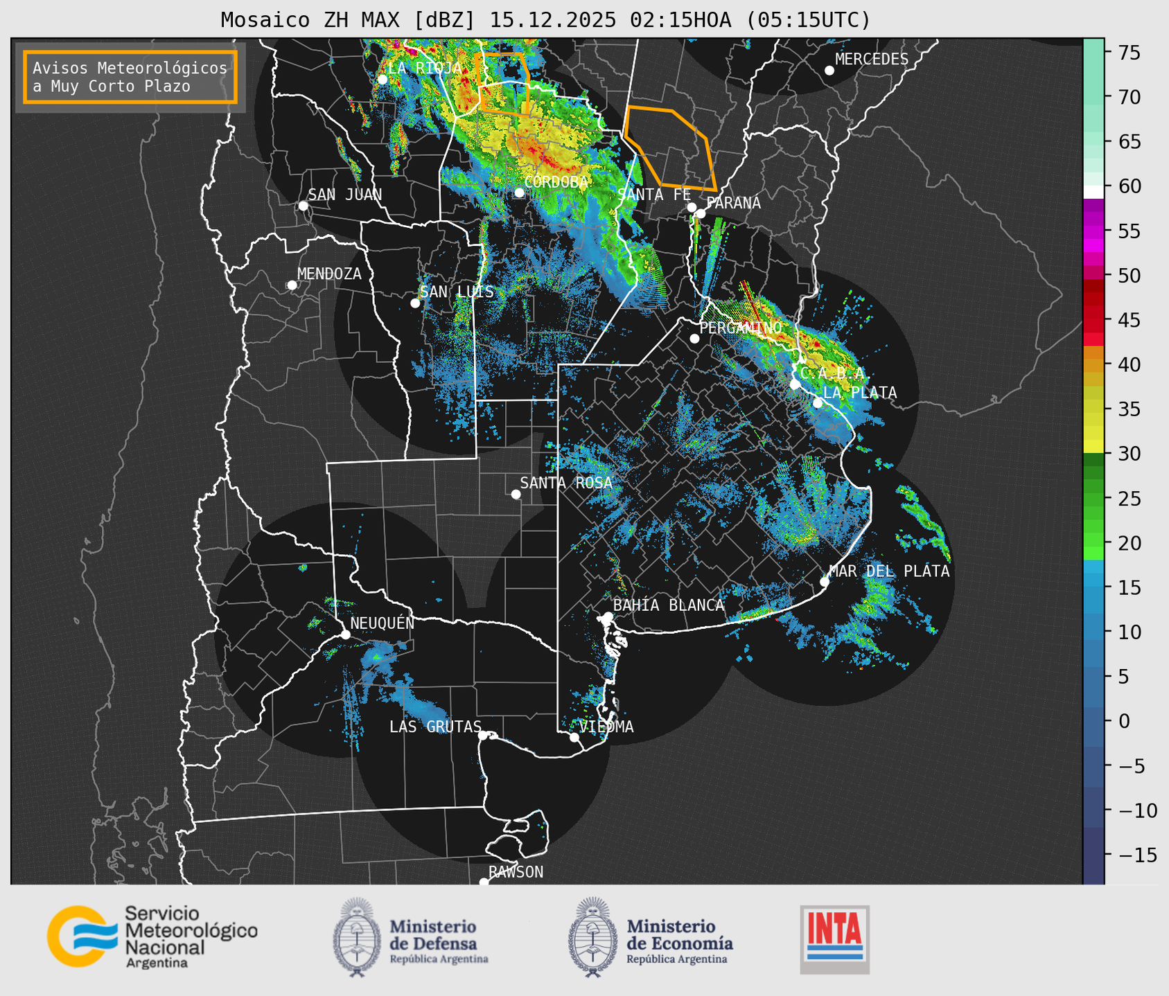Click the white dot marking Neuquén

(346, 634)
